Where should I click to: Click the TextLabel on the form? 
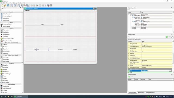(x=74, y=49)
